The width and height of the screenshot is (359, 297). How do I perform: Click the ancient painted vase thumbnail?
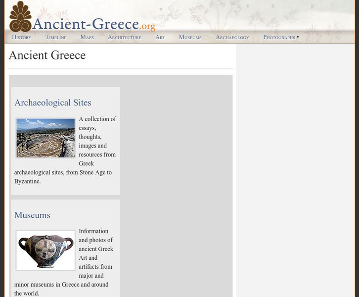pyautogui.click(x=45, y=250)
